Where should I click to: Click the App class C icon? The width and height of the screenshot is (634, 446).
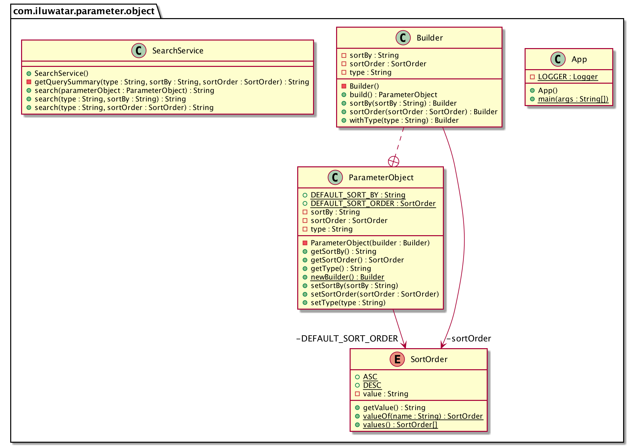coord(558,59)
